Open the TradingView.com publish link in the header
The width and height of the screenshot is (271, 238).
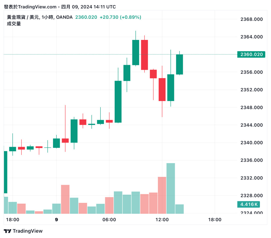(x=37, y=7)
